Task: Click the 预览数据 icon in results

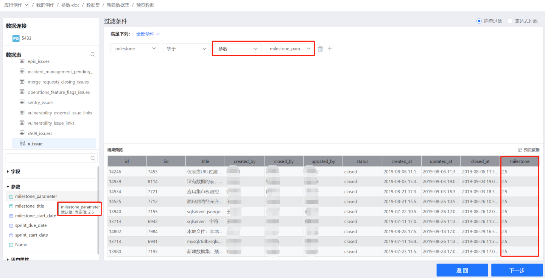Action: coord(520,150)
